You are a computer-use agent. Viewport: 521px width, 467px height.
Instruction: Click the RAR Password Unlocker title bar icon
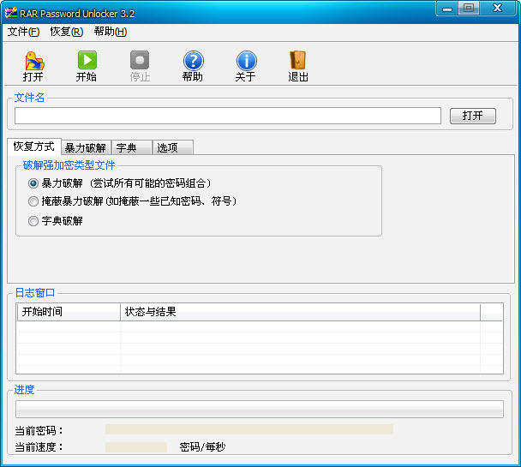(11, 14)
